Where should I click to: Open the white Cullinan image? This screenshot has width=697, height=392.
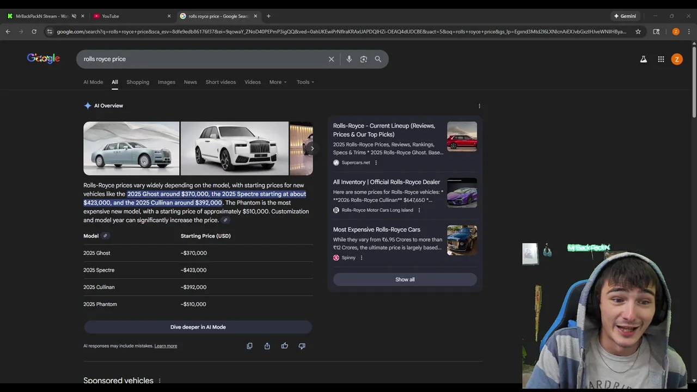point(234,148)
